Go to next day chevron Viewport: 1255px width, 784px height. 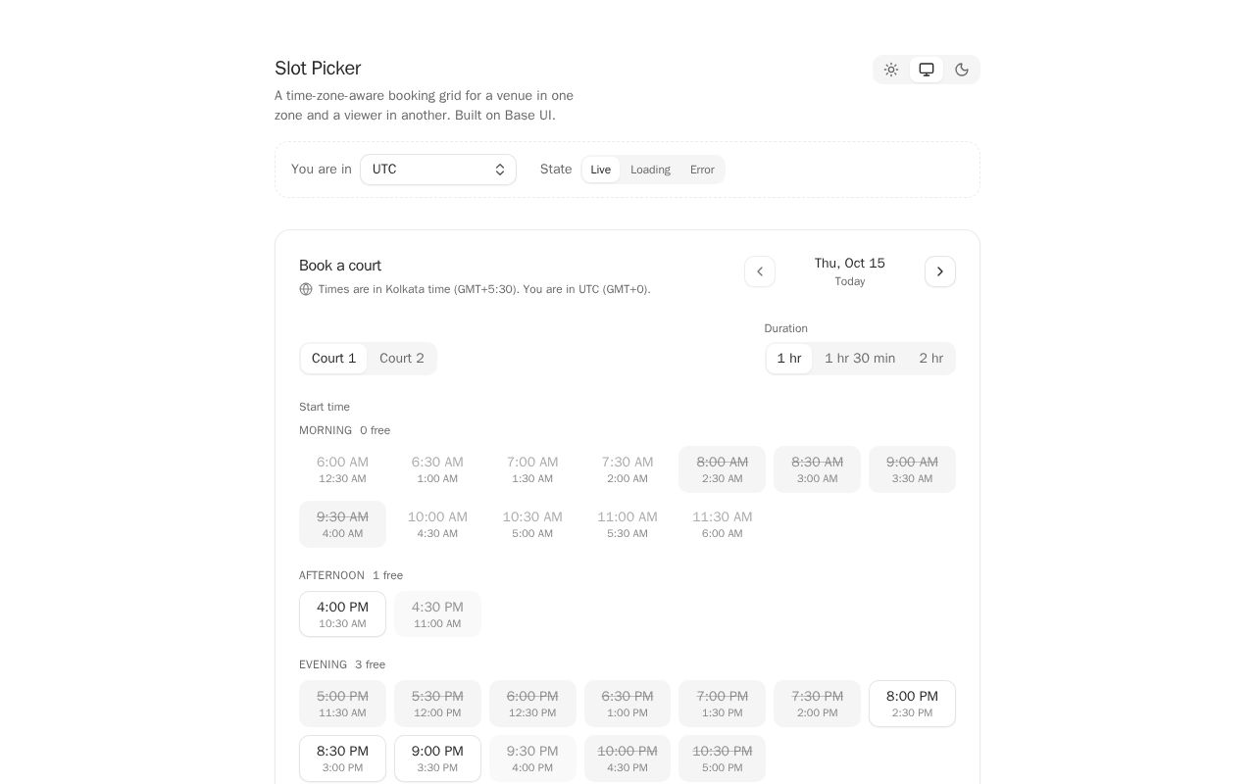tap(940, 271)
